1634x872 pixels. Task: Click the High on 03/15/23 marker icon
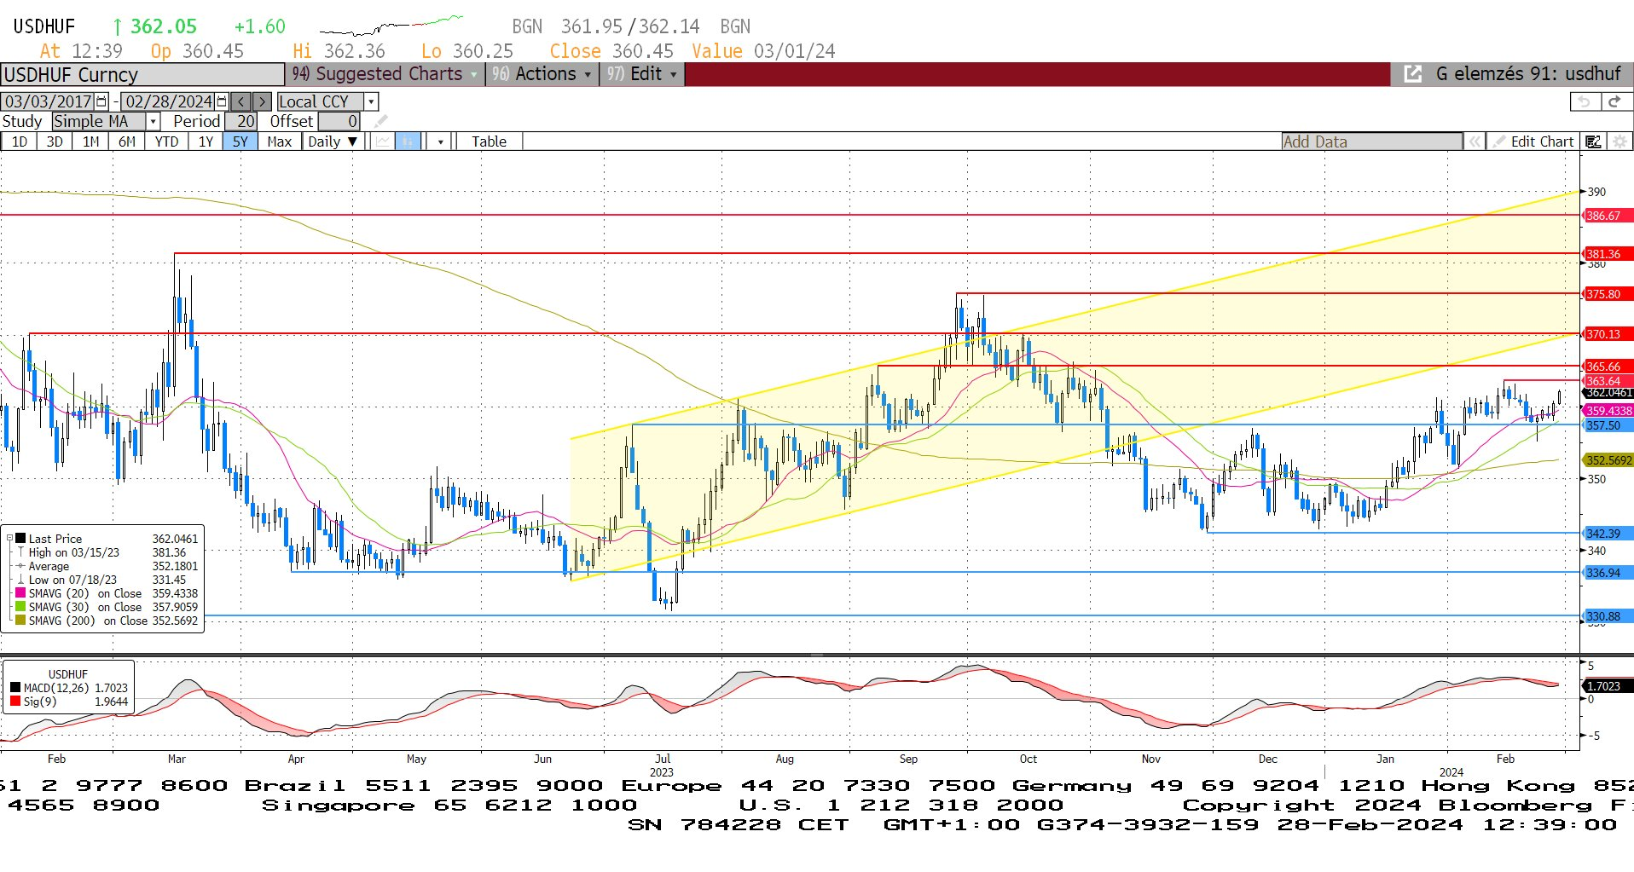pos(21,552)
